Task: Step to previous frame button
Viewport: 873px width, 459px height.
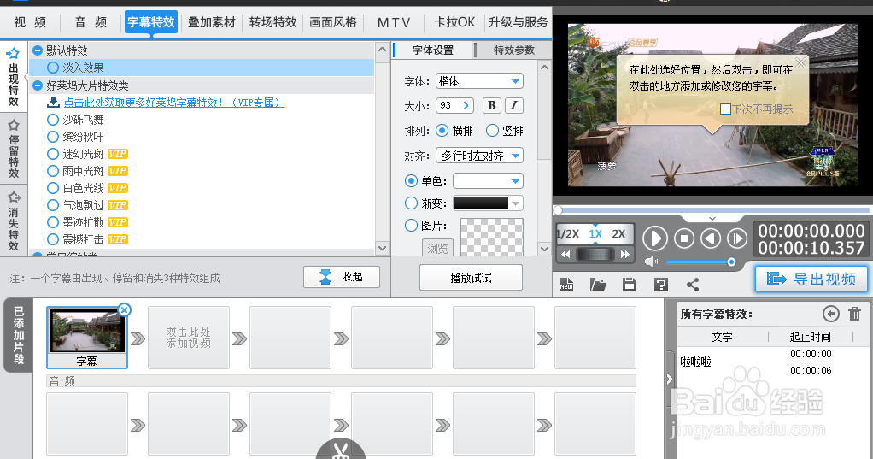Action: 711,239
